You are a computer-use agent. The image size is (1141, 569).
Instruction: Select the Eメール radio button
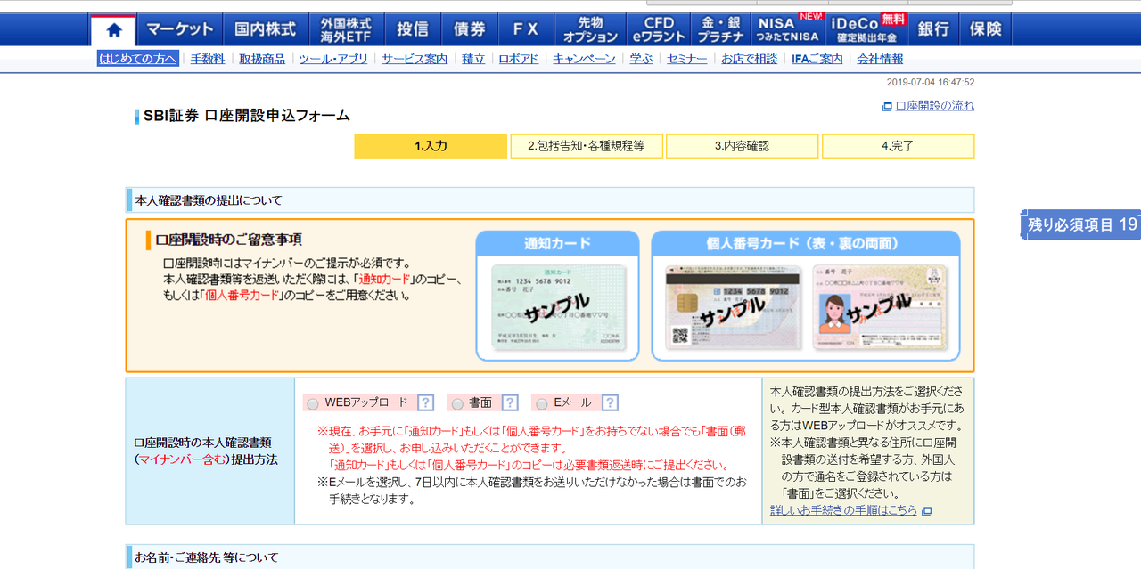(542, 404)
